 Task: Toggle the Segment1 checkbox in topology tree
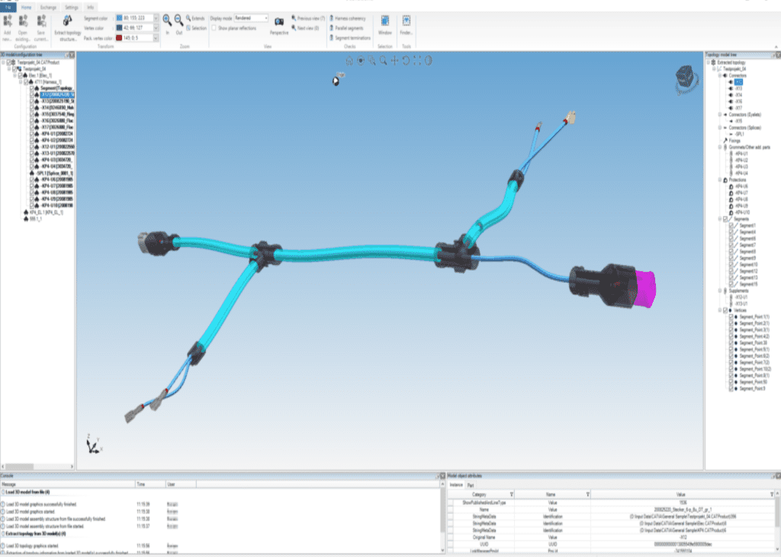[731, 226]
